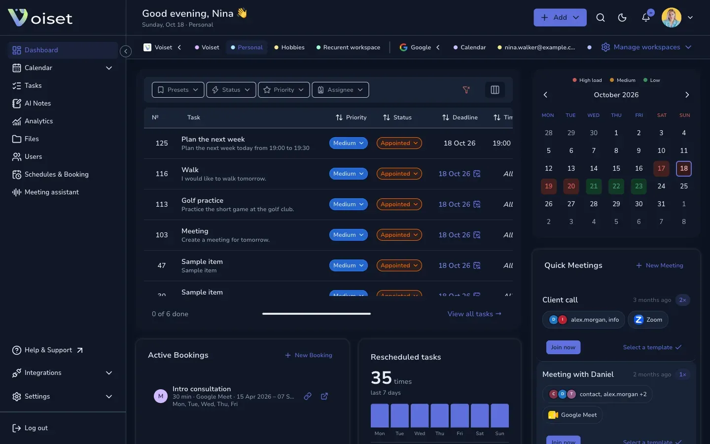This screenshot has width=710, height=444.
Task: Go to previous month in calendar
Action: pos(545,95)
